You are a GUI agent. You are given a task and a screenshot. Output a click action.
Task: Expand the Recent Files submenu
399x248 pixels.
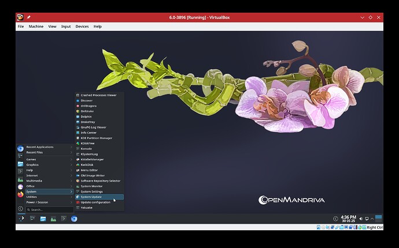[49, 152]
